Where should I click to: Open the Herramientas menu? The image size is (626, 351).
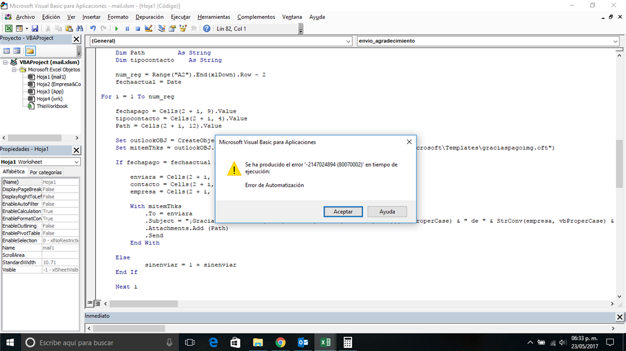pyautogui.click(x=213, y=17)
